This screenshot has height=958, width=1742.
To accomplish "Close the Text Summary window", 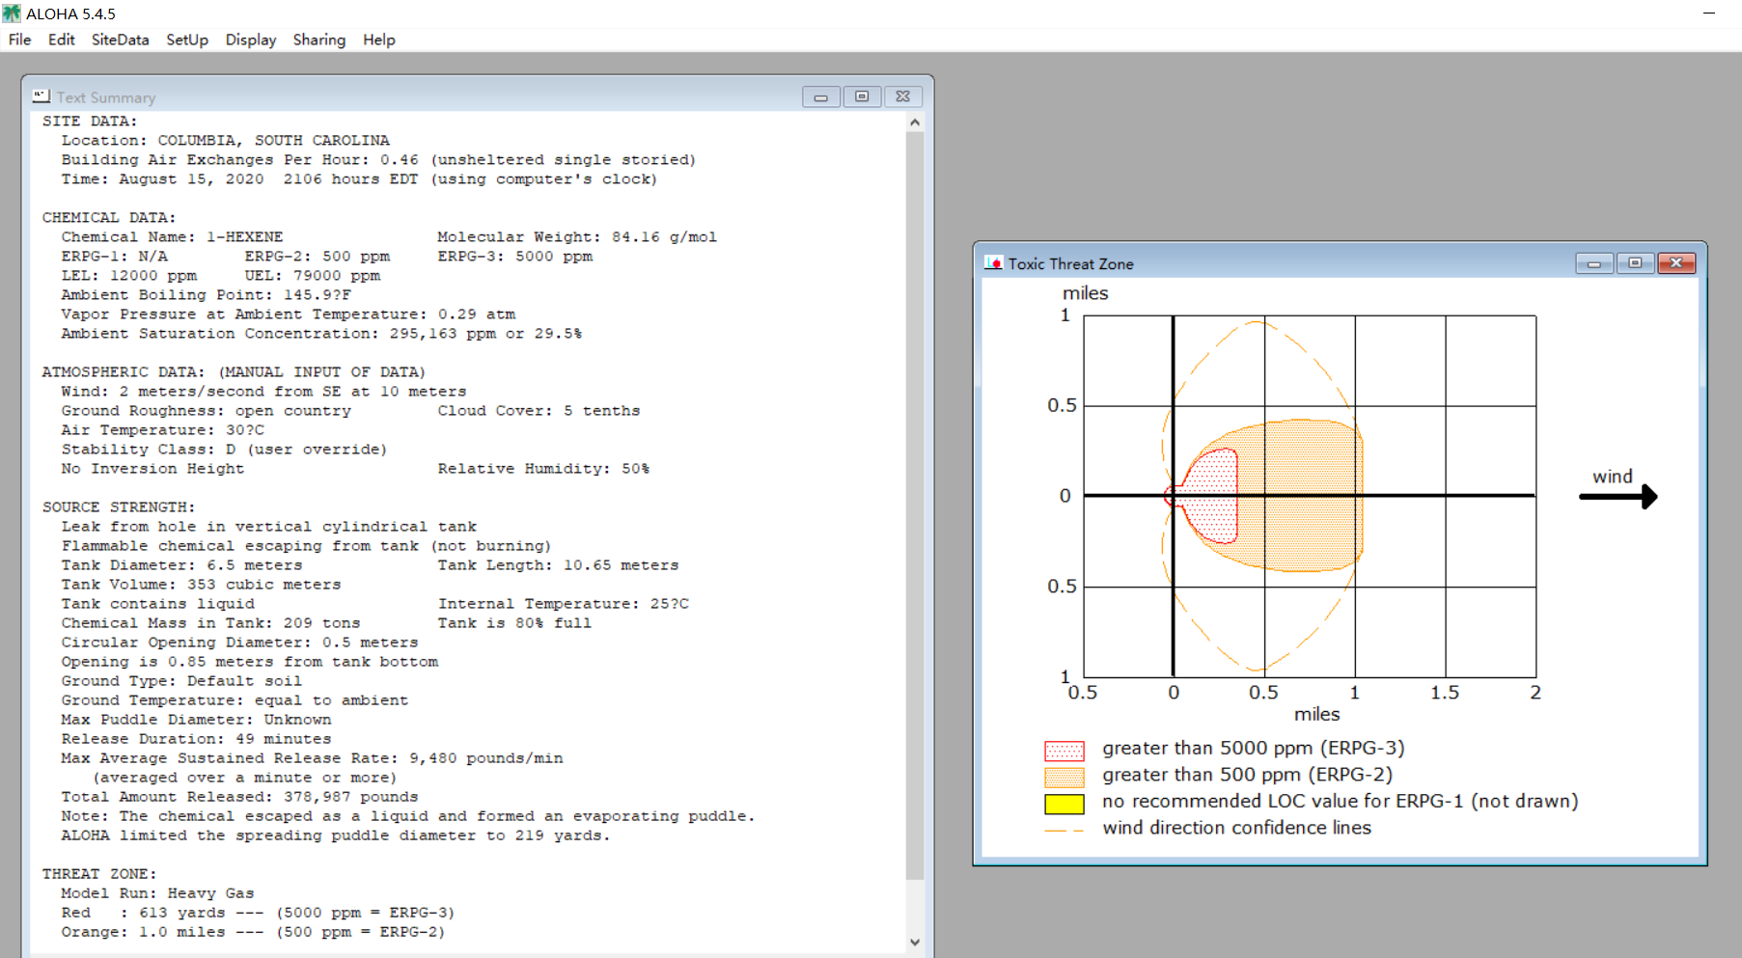I will pyautogui.click(x=902, y=96).
